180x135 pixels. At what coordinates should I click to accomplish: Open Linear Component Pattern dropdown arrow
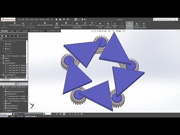click(x=45, y=28)
